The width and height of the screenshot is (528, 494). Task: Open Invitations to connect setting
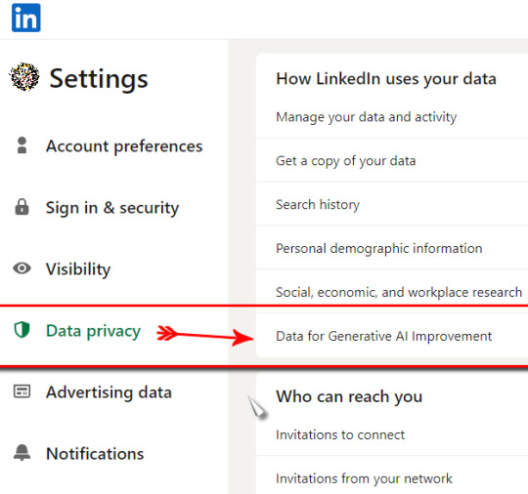pos(392,434)
